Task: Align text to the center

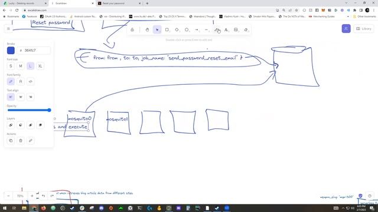Action: [x=21, y=97]
